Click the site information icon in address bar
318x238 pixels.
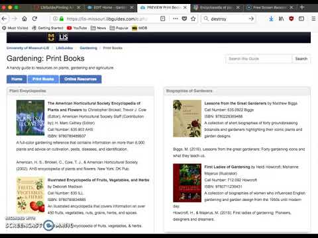[55, 19]
